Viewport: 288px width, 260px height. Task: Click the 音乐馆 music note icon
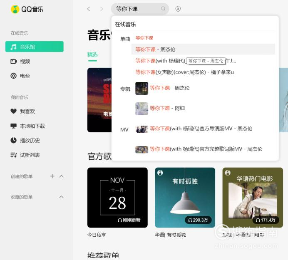(13, 47)
